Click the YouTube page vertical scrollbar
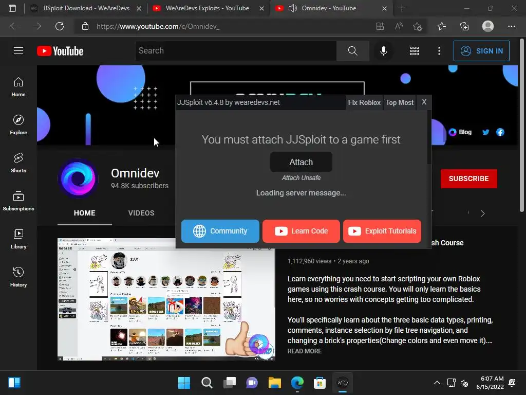This screenshot has height=395, width=526. (522, 125)
